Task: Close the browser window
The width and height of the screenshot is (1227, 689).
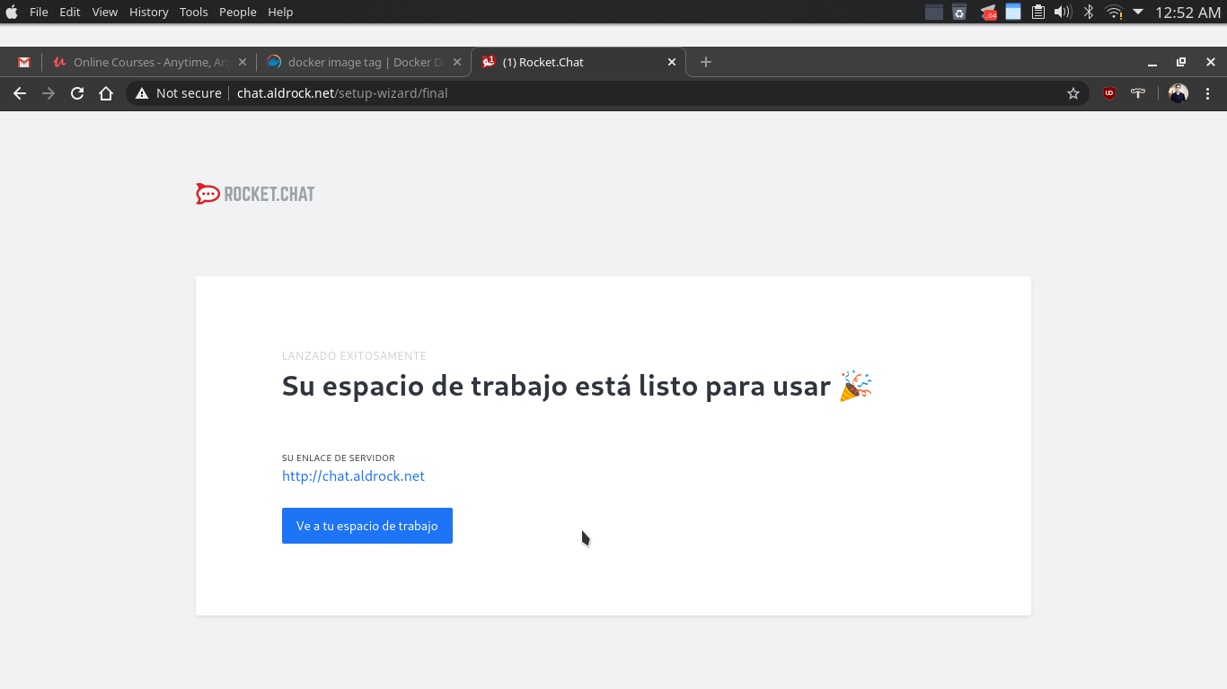Action: click(1211, 62)
